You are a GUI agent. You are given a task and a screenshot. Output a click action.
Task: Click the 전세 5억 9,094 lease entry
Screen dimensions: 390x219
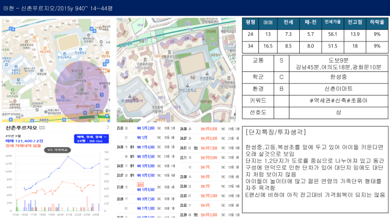pos(209,158)
